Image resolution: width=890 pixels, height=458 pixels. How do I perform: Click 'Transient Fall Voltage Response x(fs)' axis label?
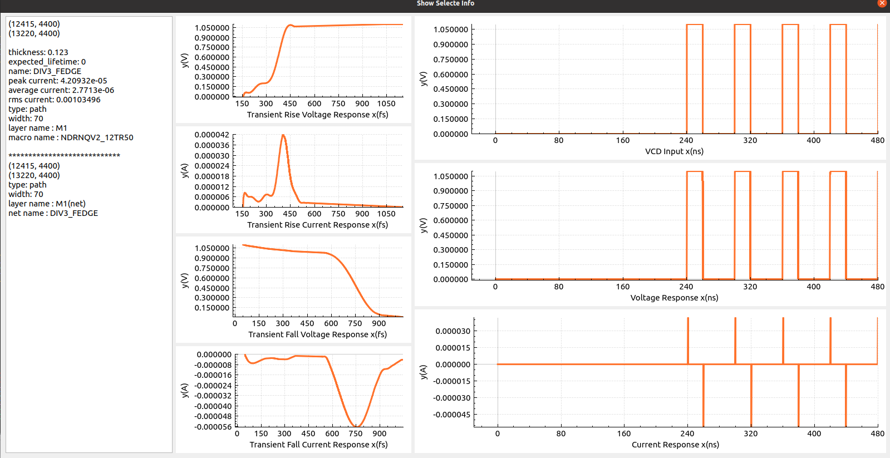tap(317, 334)
